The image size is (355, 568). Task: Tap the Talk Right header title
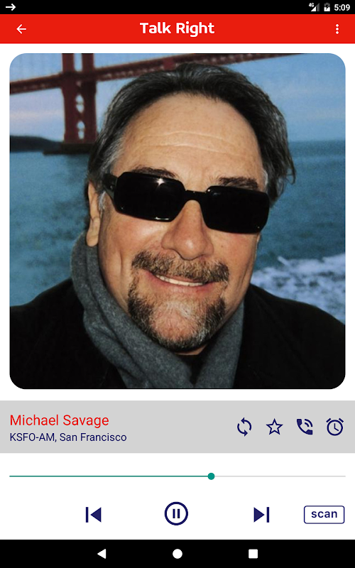click(x=177, y=28)
